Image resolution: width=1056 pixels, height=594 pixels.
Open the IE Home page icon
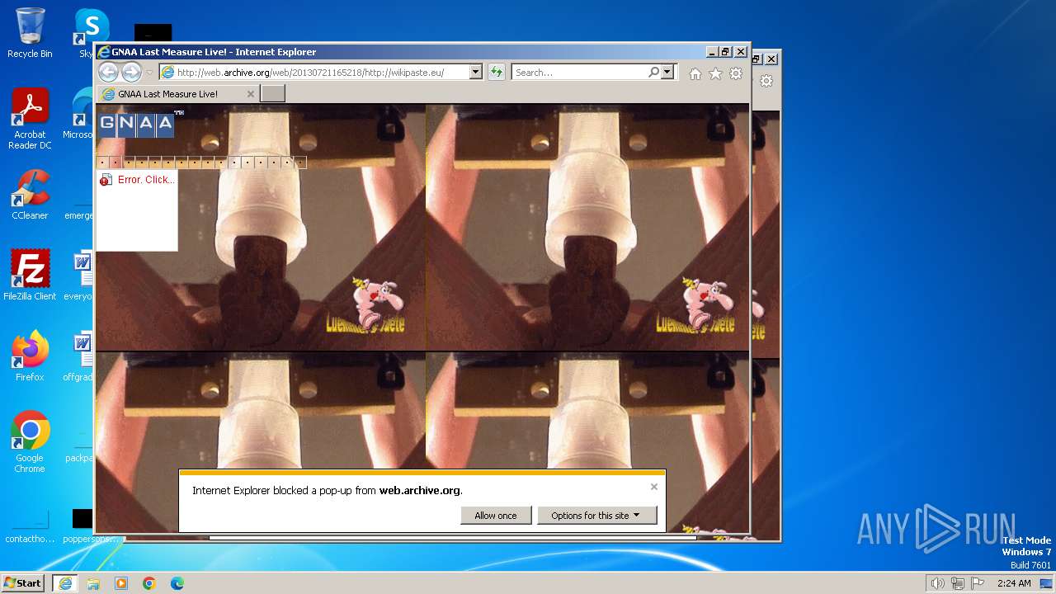695,73
